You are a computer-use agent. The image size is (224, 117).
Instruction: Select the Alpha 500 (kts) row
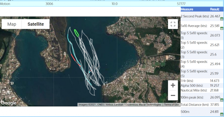[x=202, y=85]
